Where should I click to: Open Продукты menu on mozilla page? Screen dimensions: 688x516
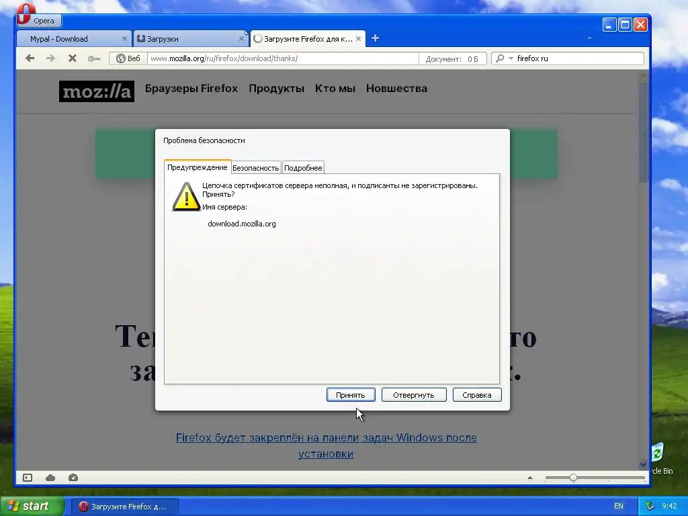[x=276, y=88]
